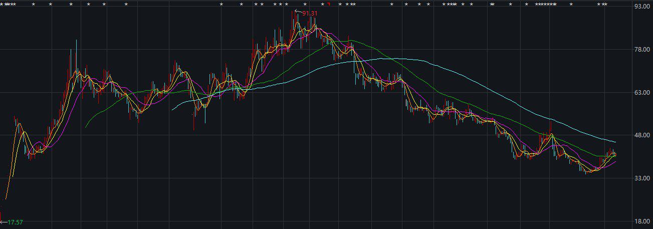Viewport: 653px width, 229px height.
Task: Click the 33.00 price axis label
Action: pos(641,178)
